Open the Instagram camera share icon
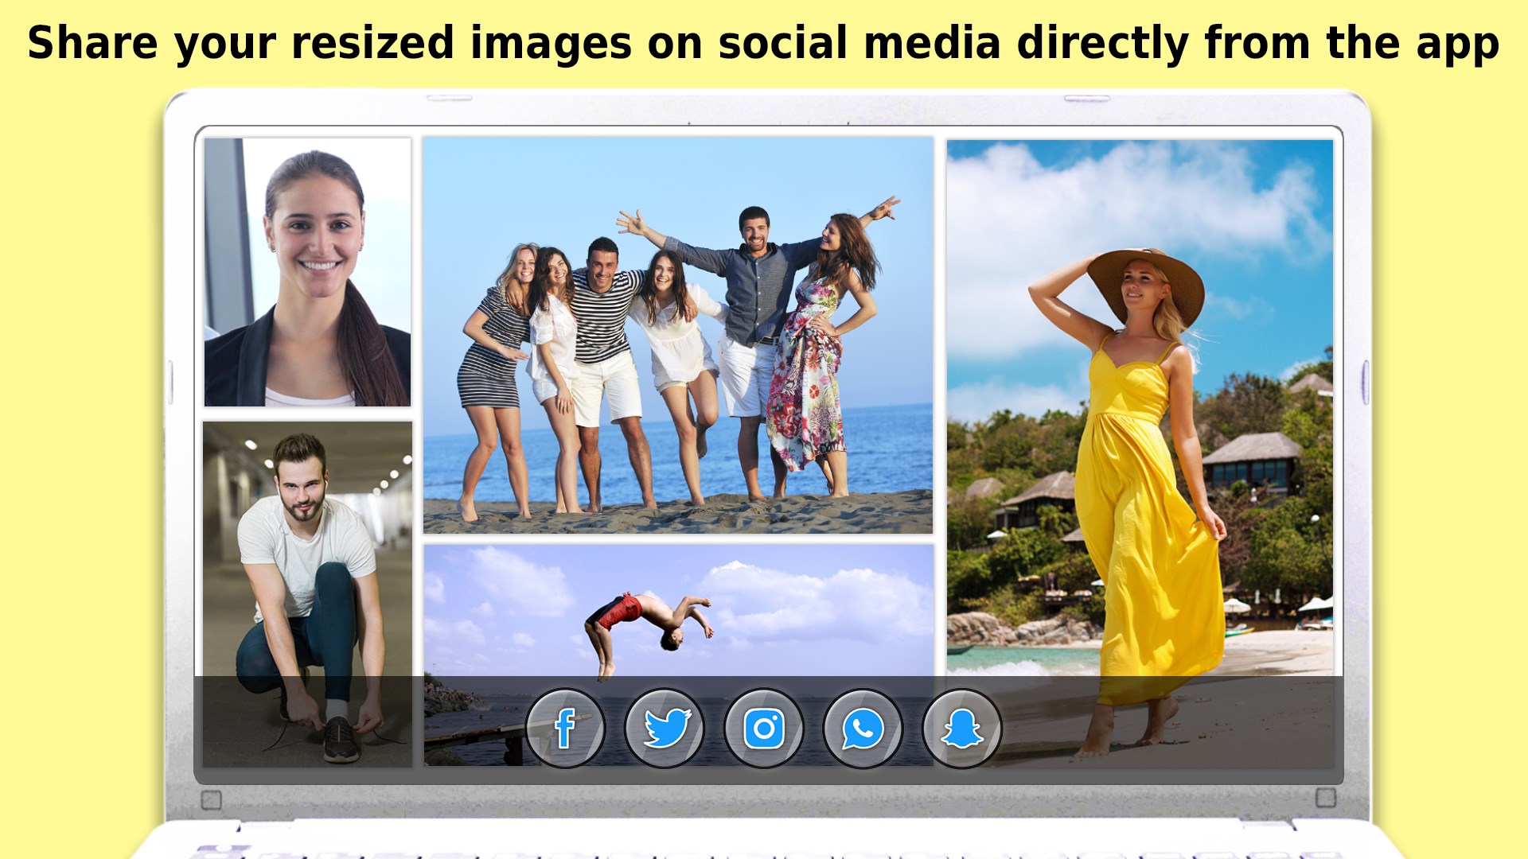Screen dimensions: 1528x859 764,728
